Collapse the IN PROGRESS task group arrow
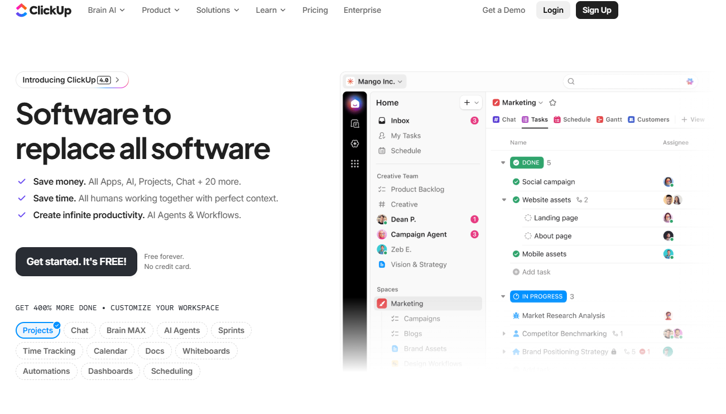Image resolution: width=726 pixels, height=414 pixels. point(503,297)
